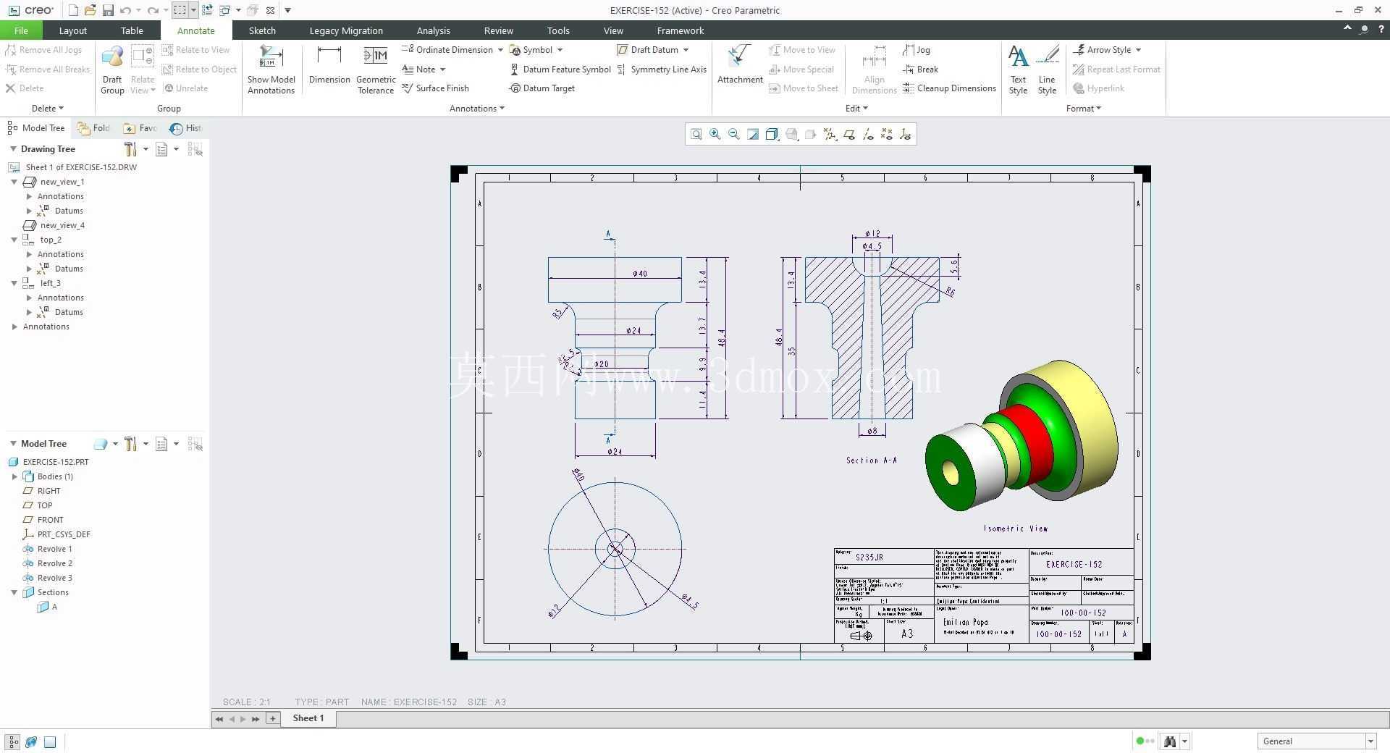Click the Regenerate icon in quick access toolbar

[x=207, y=10]
